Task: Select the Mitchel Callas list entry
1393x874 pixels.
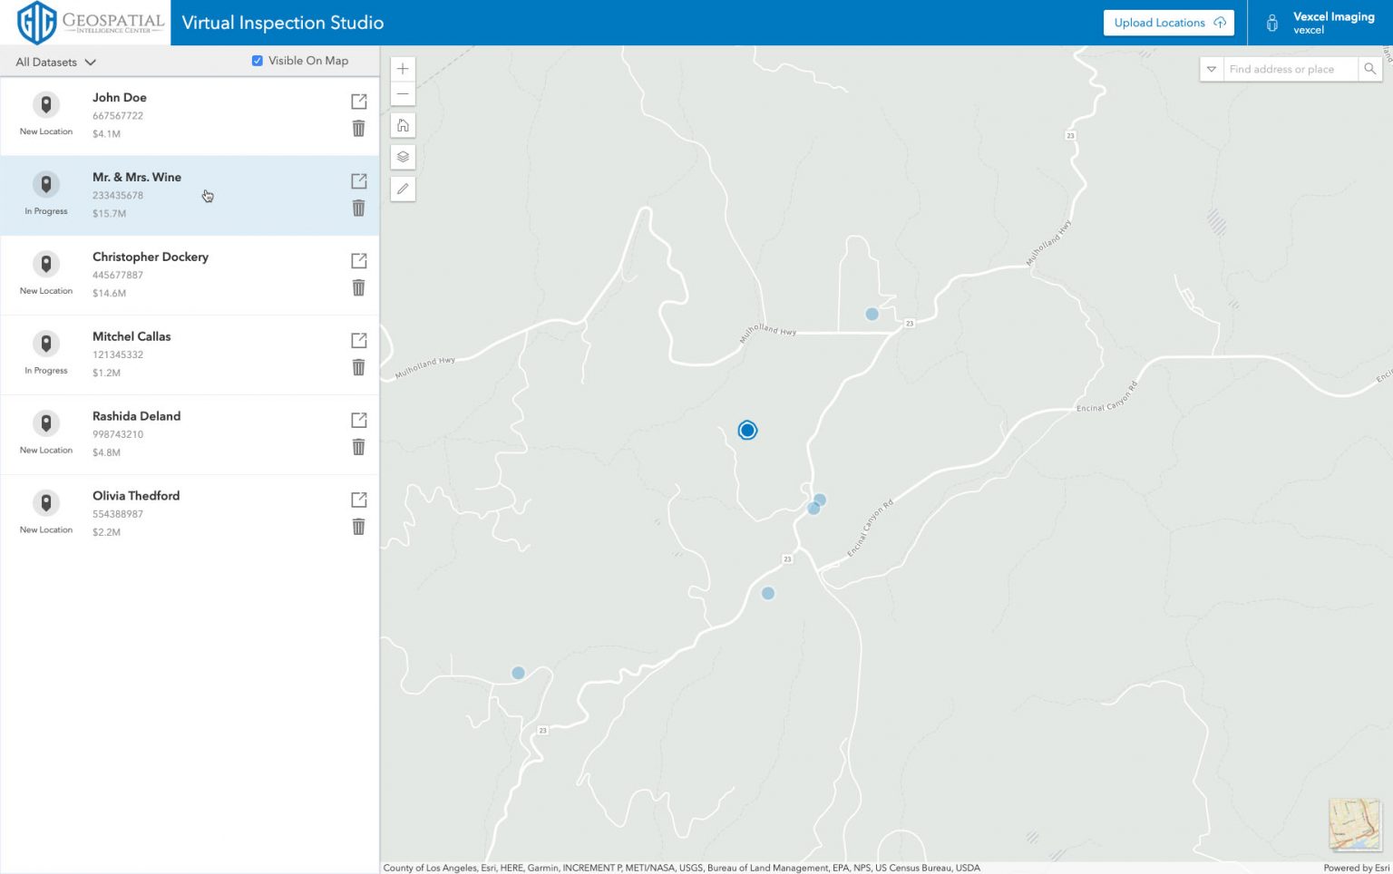Action: click(190, 355)
